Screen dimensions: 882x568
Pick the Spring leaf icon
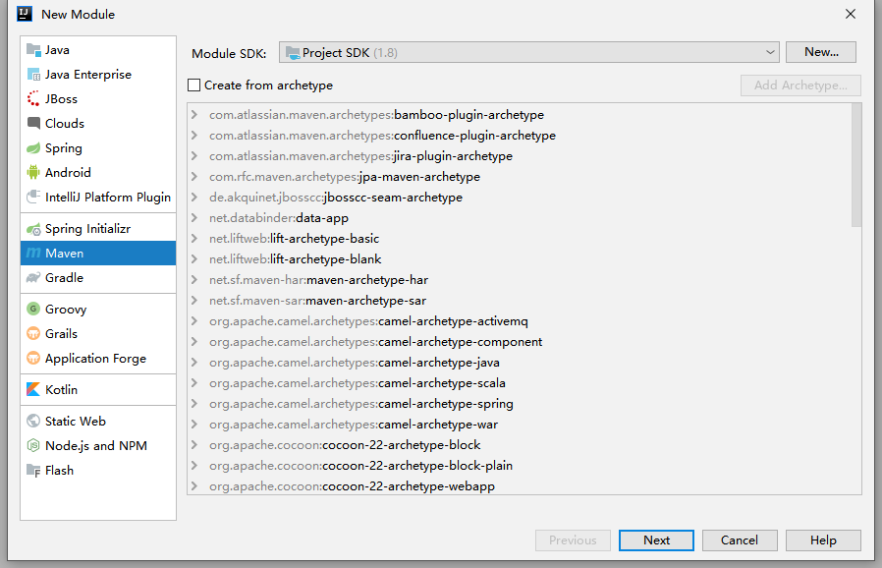[33, 148]
